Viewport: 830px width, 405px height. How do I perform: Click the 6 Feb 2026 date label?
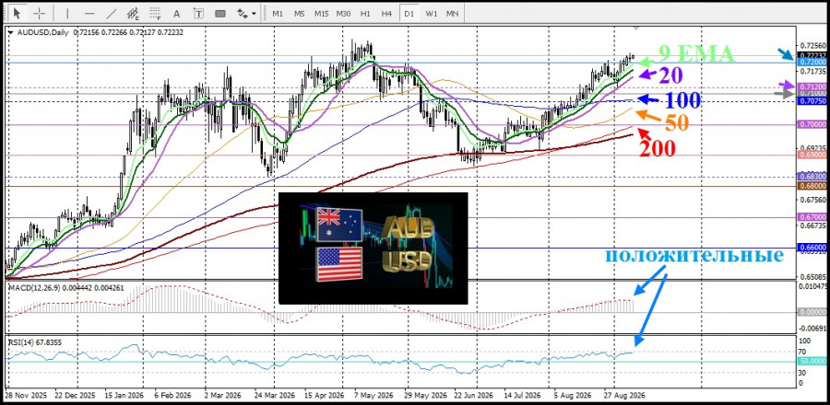[174, 396]
